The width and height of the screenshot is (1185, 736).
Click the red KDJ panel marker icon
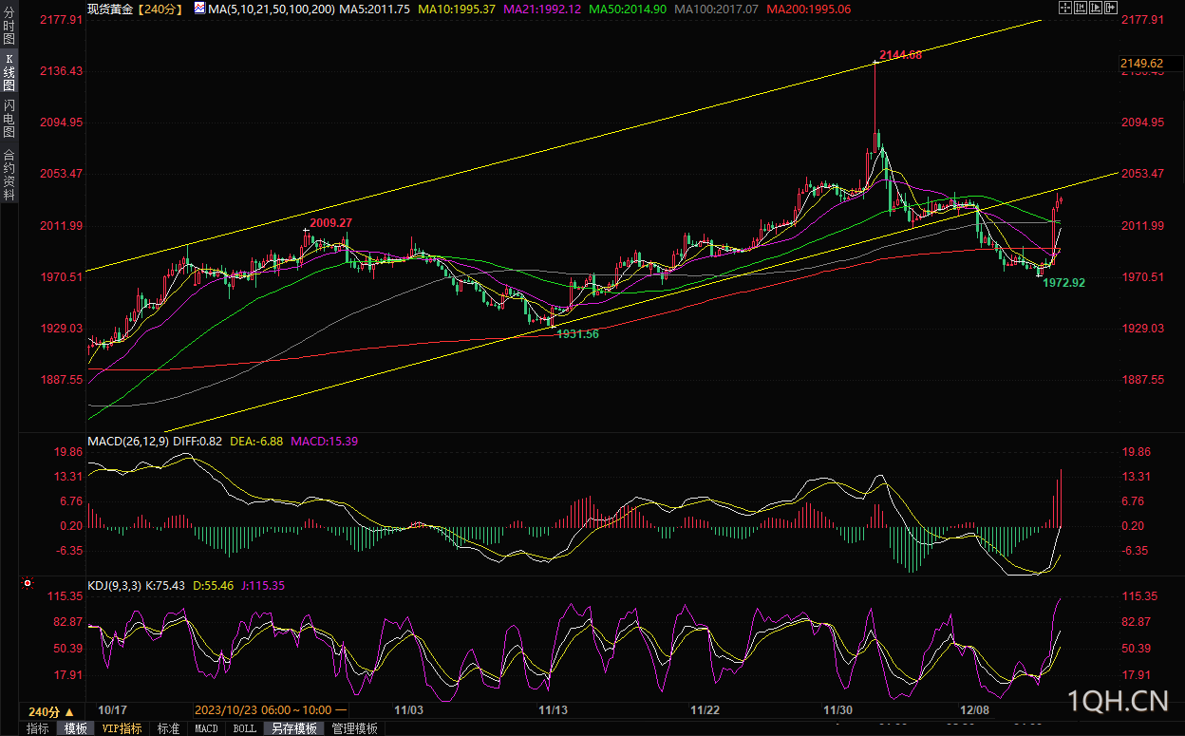pyautogui.click(x=28, y=583)
